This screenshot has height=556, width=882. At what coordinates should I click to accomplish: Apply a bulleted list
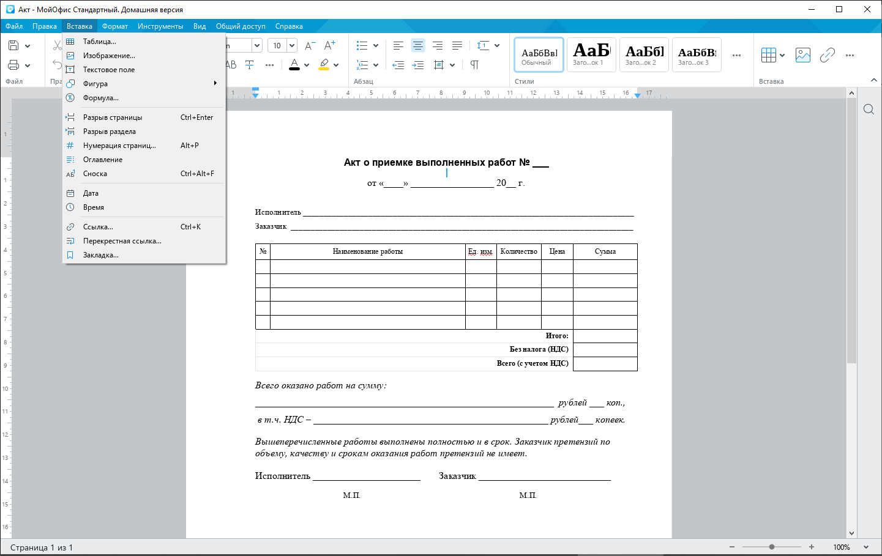tap(362, 45)
